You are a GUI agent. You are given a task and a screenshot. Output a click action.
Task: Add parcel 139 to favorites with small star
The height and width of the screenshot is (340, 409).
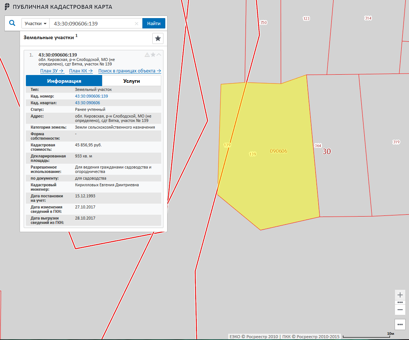153,55
